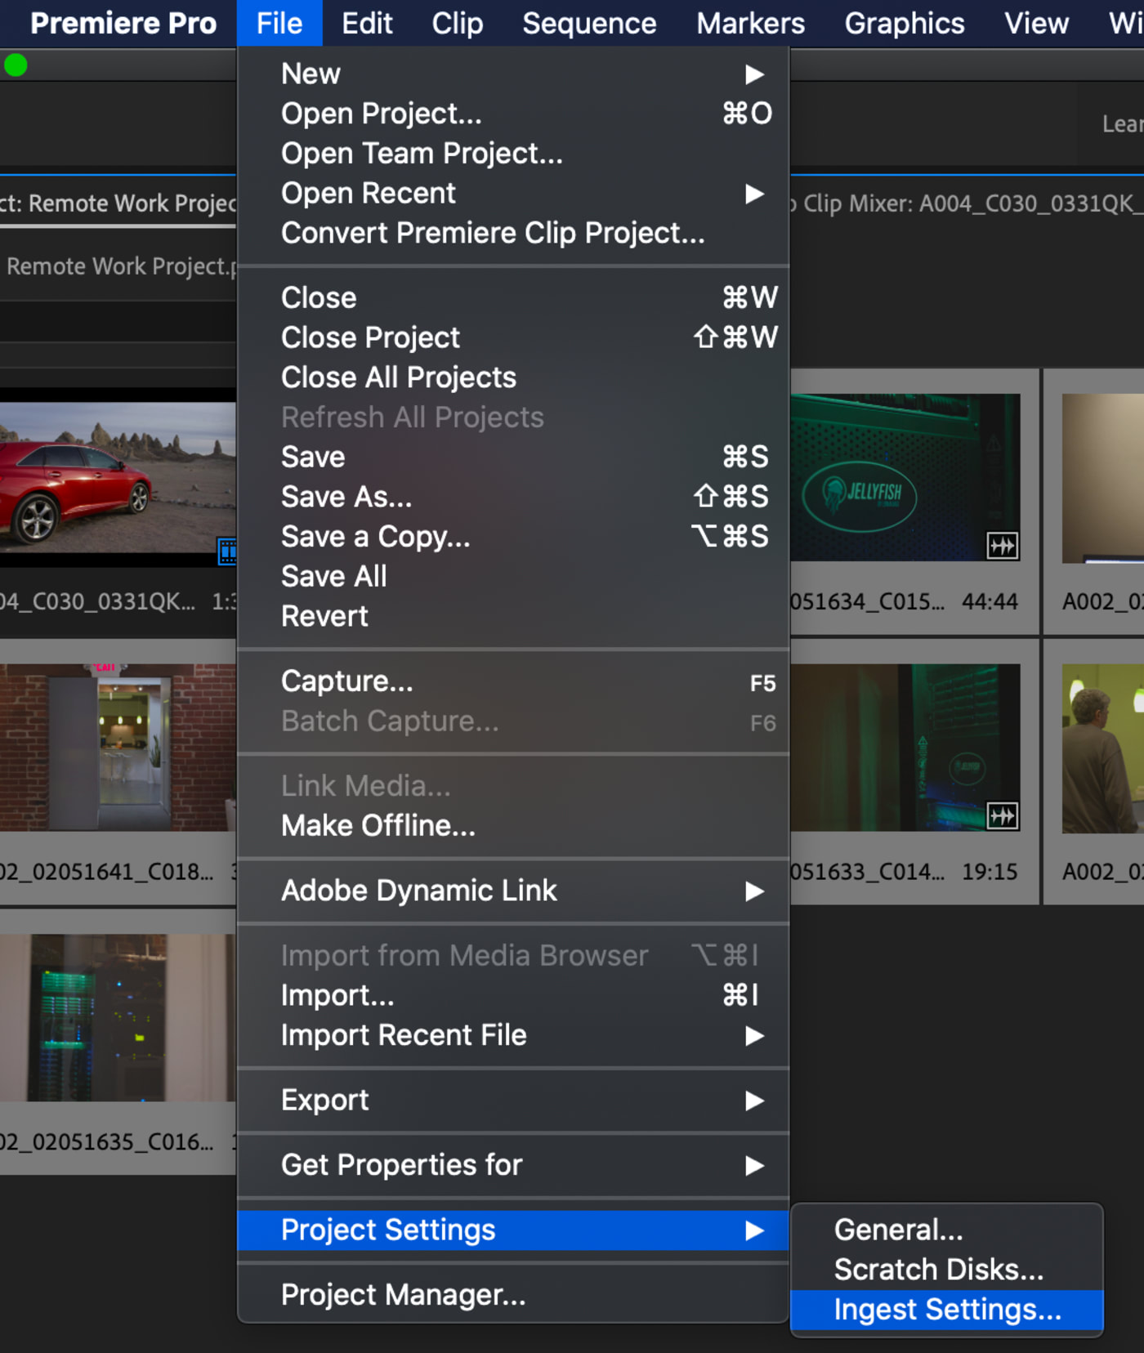Screen dimensions: 1144x1353
Task: Expand the Get Properties for submenu
Action: 513,1165
